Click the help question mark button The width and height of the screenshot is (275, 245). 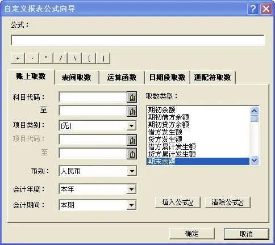253,9
